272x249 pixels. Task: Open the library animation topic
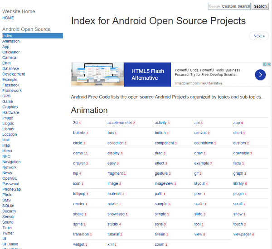pos(238,183)
